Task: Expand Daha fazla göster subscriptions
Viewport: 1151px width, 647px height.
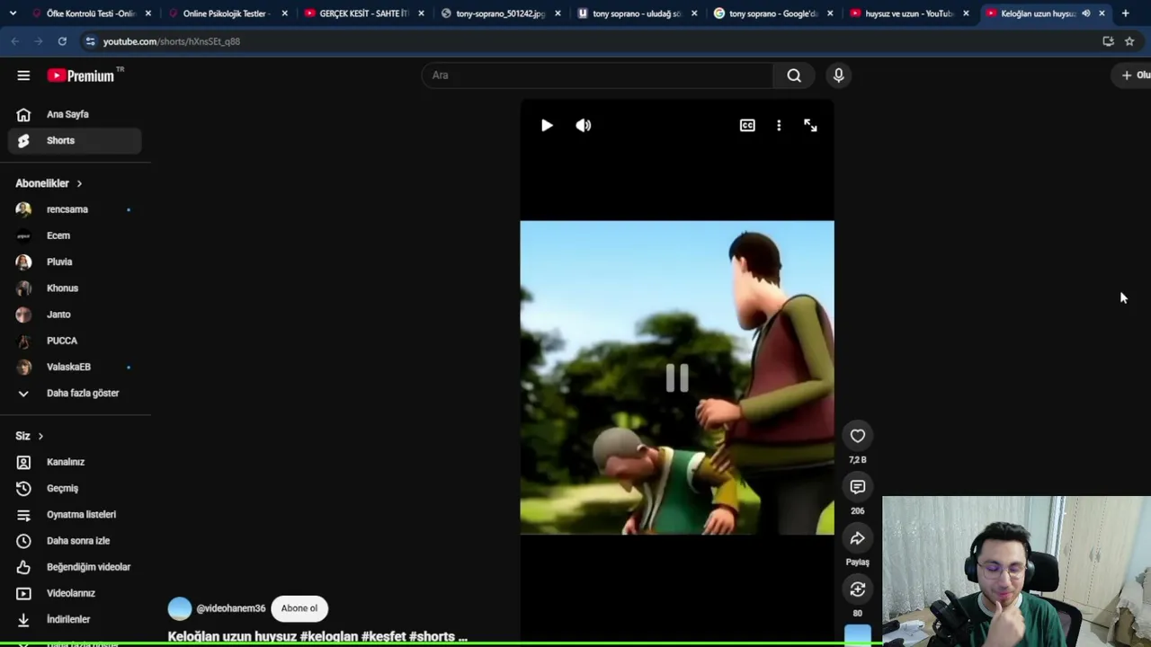Action: (76, 393)
